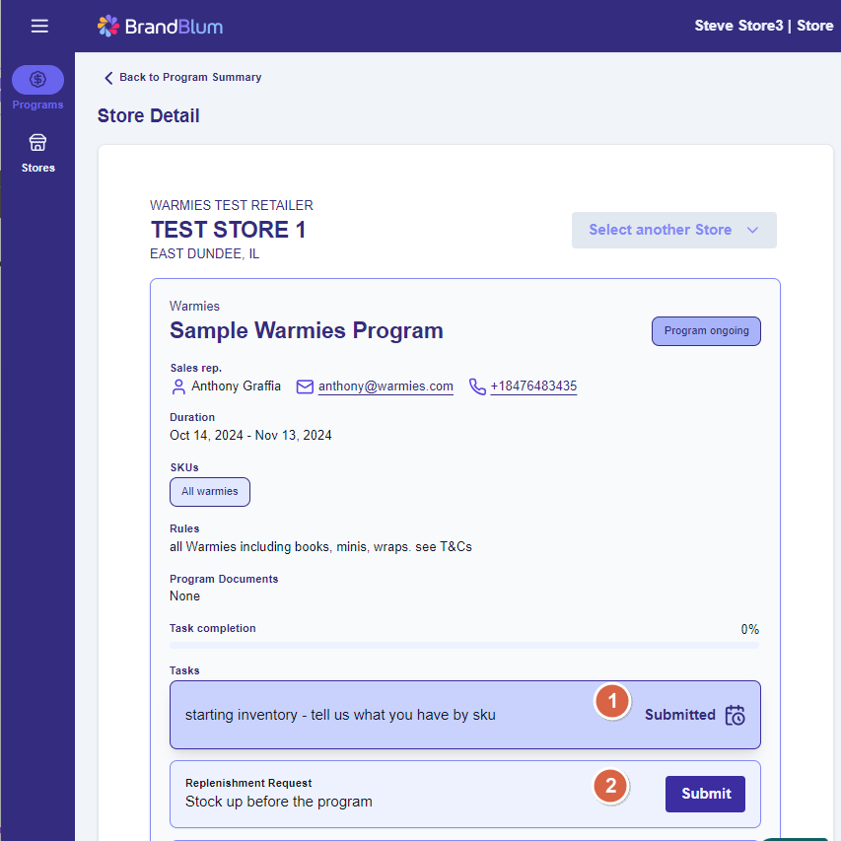Click the Steve Store3 | Store account label
Image resolution: width=841 pixels, height=841 pixels.
(764, 26)
